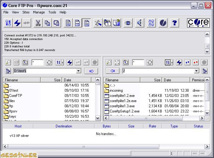Sort local files by Date header
This screenshot has height=158, width=214.
(76, 80)
